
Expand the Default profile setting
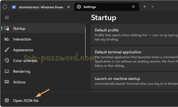(134, 34)
